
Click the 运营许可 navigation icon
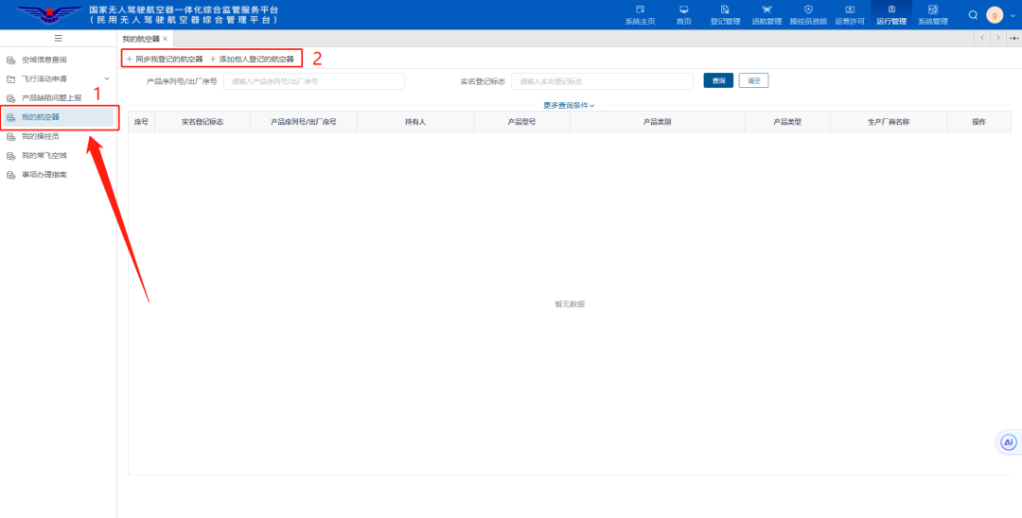pos(850,14)
